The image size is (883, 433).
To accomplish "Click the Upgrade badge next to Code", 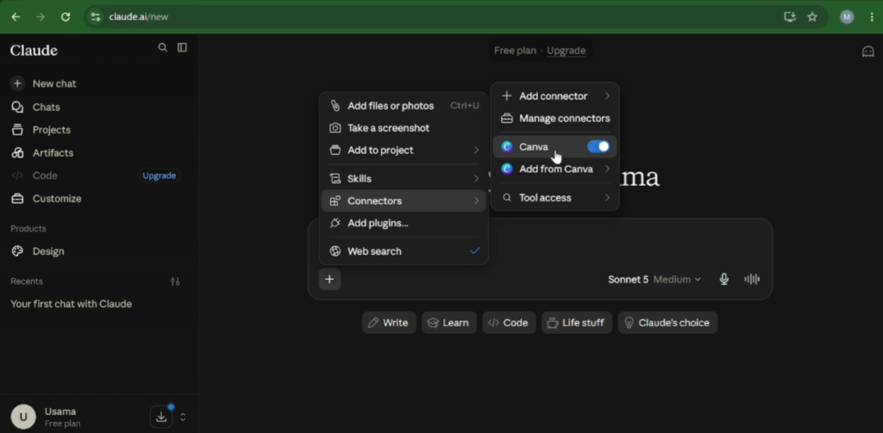I will [x=159, y=176].
